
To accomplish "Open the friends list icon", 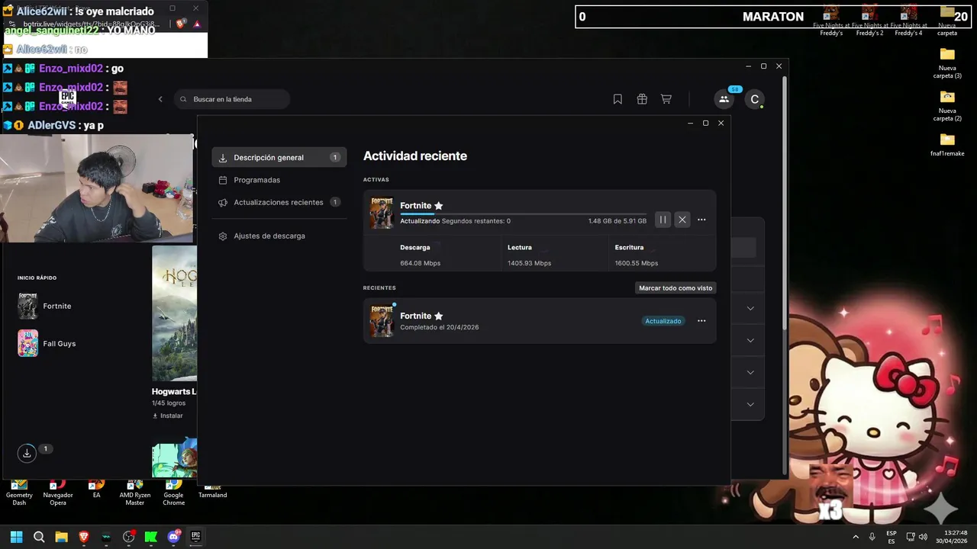I will (x=724, y=99).
